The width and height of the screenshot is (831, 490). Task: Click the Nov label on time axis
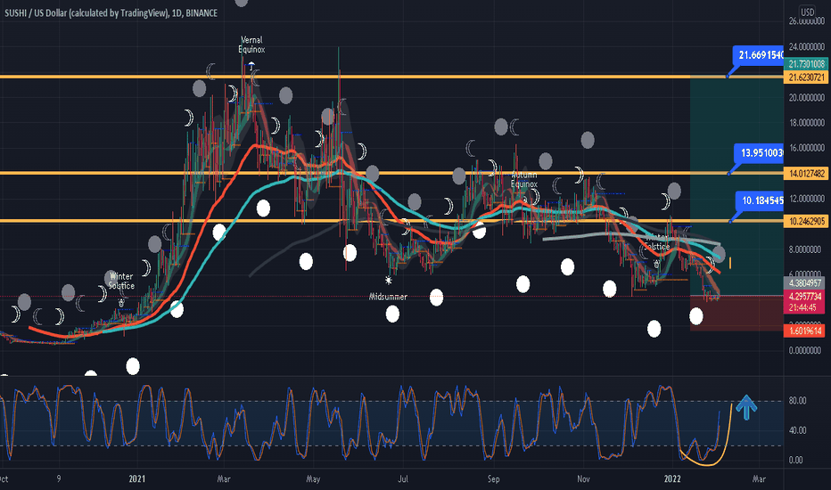coord(583,479)
